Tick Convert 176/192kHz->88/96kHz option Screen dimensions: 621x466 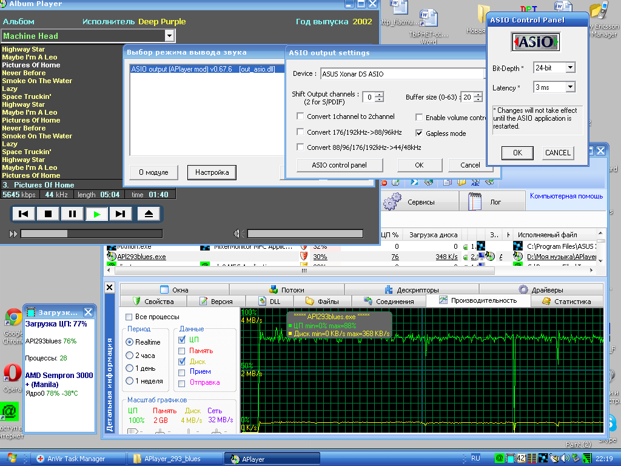point(300,132)
